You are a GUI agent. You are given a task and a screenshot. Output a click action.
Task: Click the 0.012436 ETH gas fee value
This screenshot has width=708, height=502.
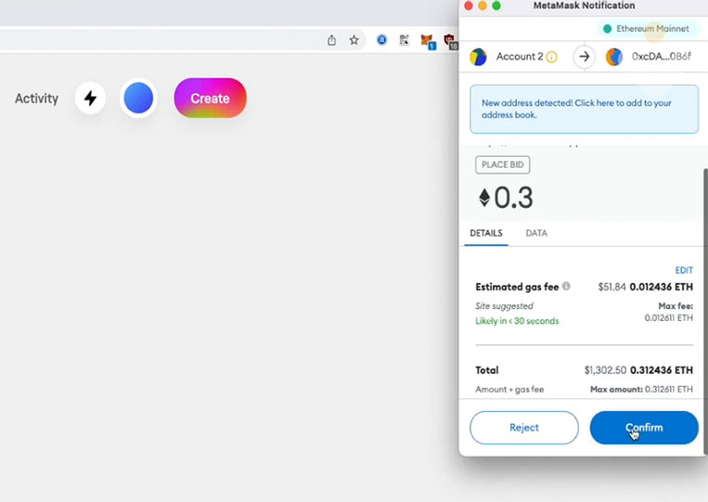pos(661,287)
